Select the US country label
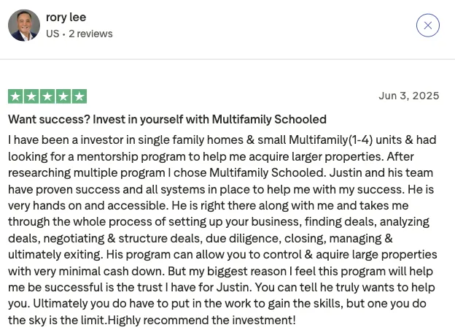This screenshot has height=333, width=455. 52,34
